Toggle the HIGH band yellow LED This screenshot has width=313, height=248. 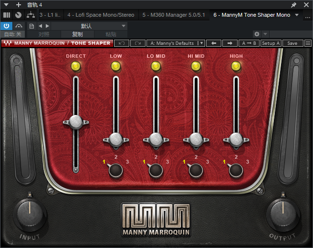click(236, 66)
